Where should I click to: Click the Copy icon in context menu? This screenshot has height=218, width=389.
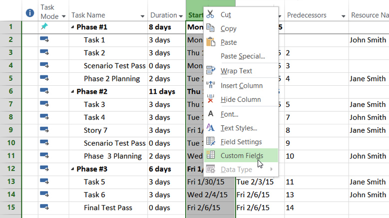211,28
